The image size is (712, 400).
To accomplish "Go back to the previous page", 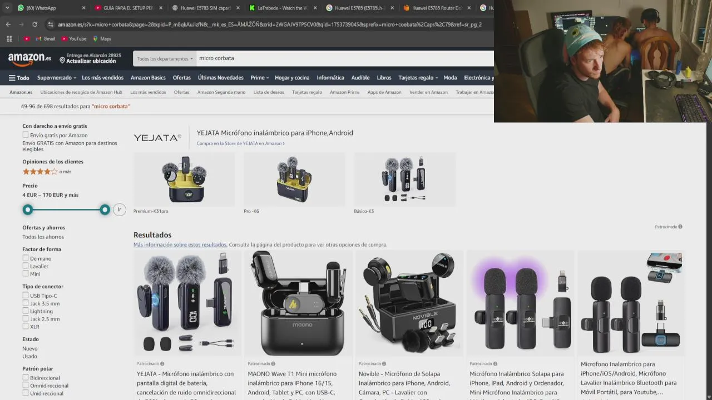I will point(8,24).
